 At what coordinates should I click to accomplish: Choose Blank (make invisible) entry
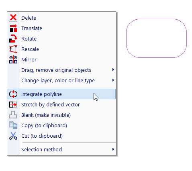click(x=46, y=115)
